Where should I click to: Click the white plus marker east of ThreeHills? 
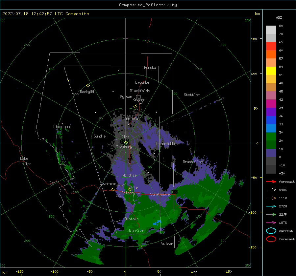click(x=186, y=132)
